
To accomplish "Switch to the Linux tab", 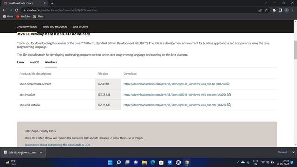I will [20, 62].
